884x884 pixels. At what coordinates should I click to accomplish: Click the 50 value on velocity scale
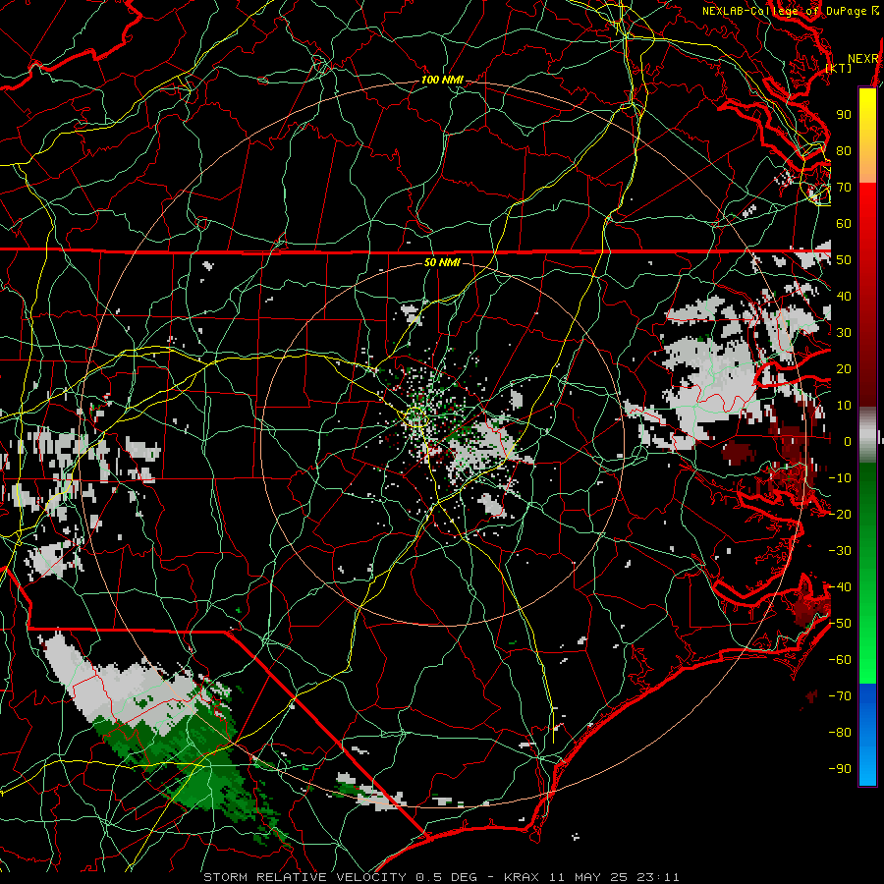point(844,260)
